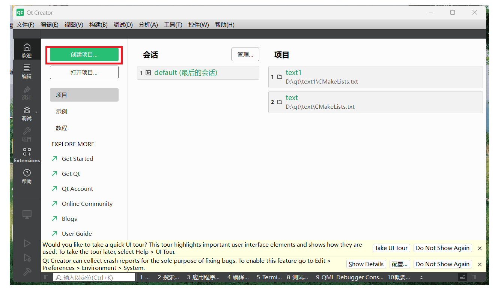This screenshot has height=292, width=498.
Task: Open the 4 编译... output pane
Action: click(x=238, y=277)
